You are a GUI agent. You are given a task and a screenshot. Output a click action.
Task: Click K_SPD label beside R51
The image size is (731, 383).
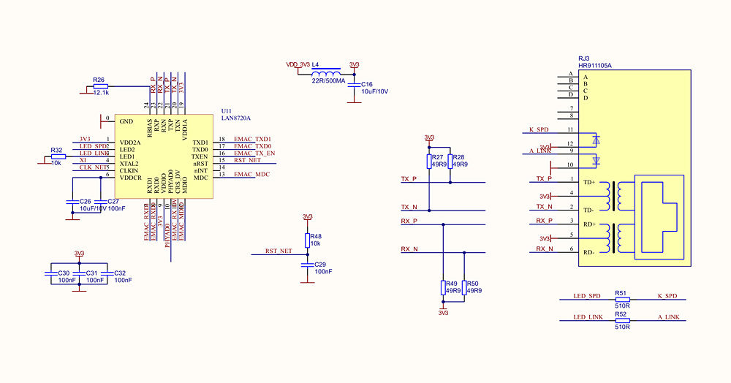(x=667, y=296)
